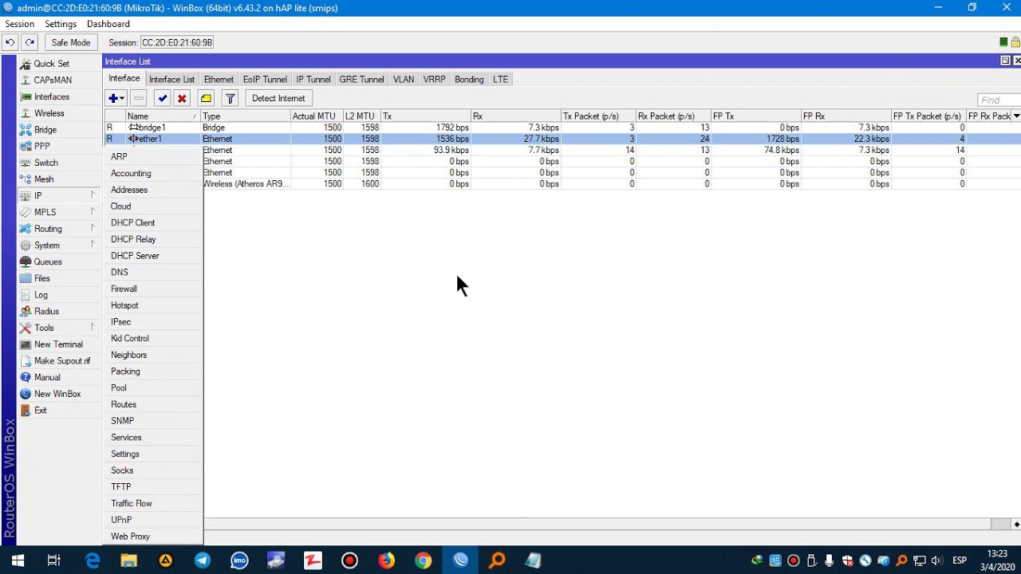Open Google Chrome from the taskbar
Image resolution: width=1021 pixels, height=574 pixels.
(423, 560)
